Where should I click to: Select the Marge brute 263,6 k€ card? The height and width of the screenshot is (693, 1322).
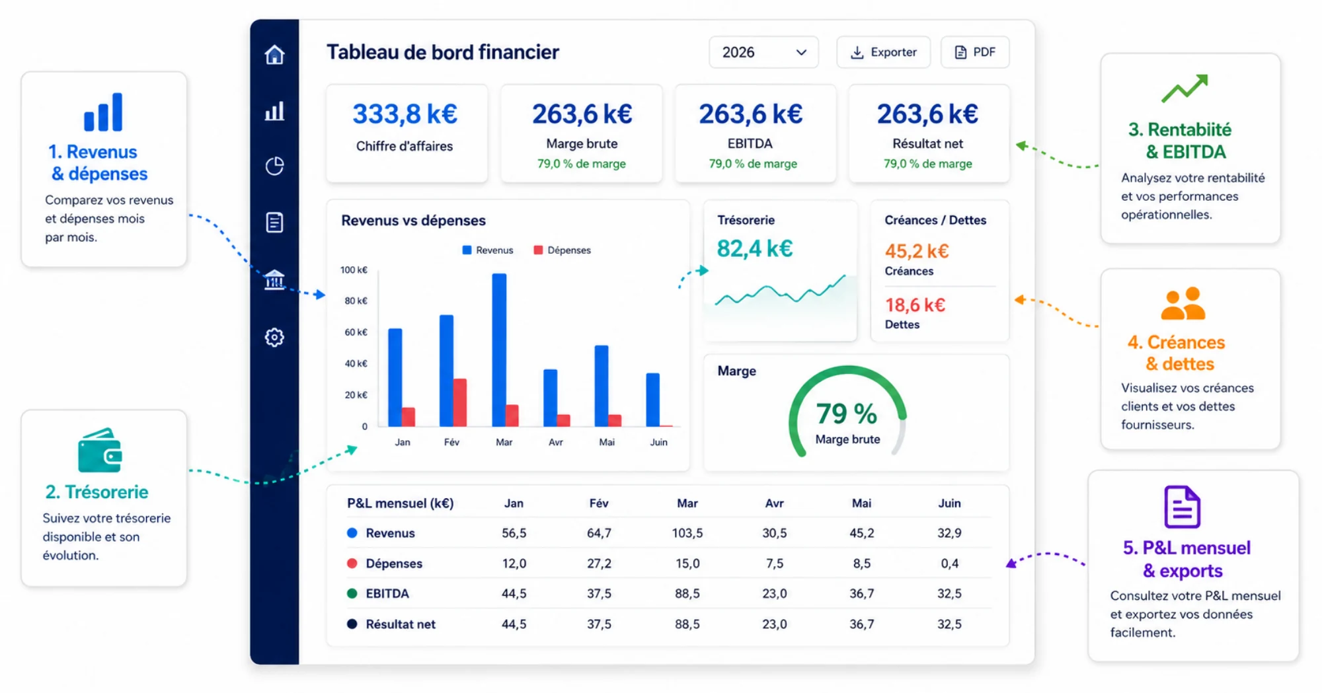click(582, 133)
